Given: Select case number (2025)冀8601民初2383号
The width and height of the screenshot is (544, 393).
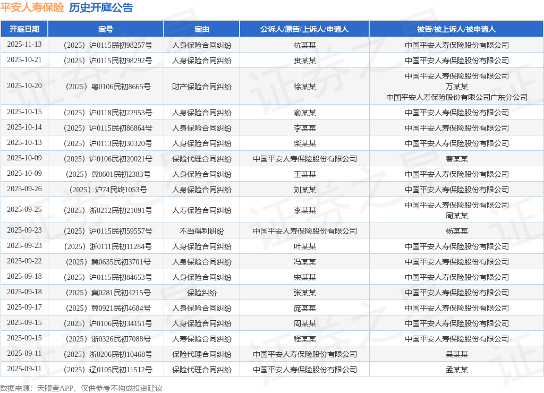Looking at the screenshot, I should (108, 175).
